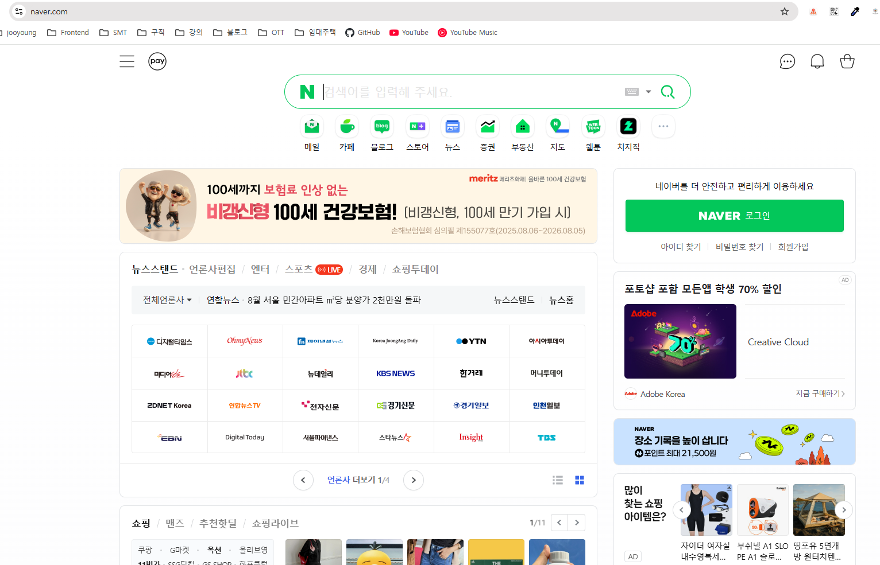Screen dimensions: 880x565
Task: Open the 뉴스홈 link
Action: pos(561,300)
